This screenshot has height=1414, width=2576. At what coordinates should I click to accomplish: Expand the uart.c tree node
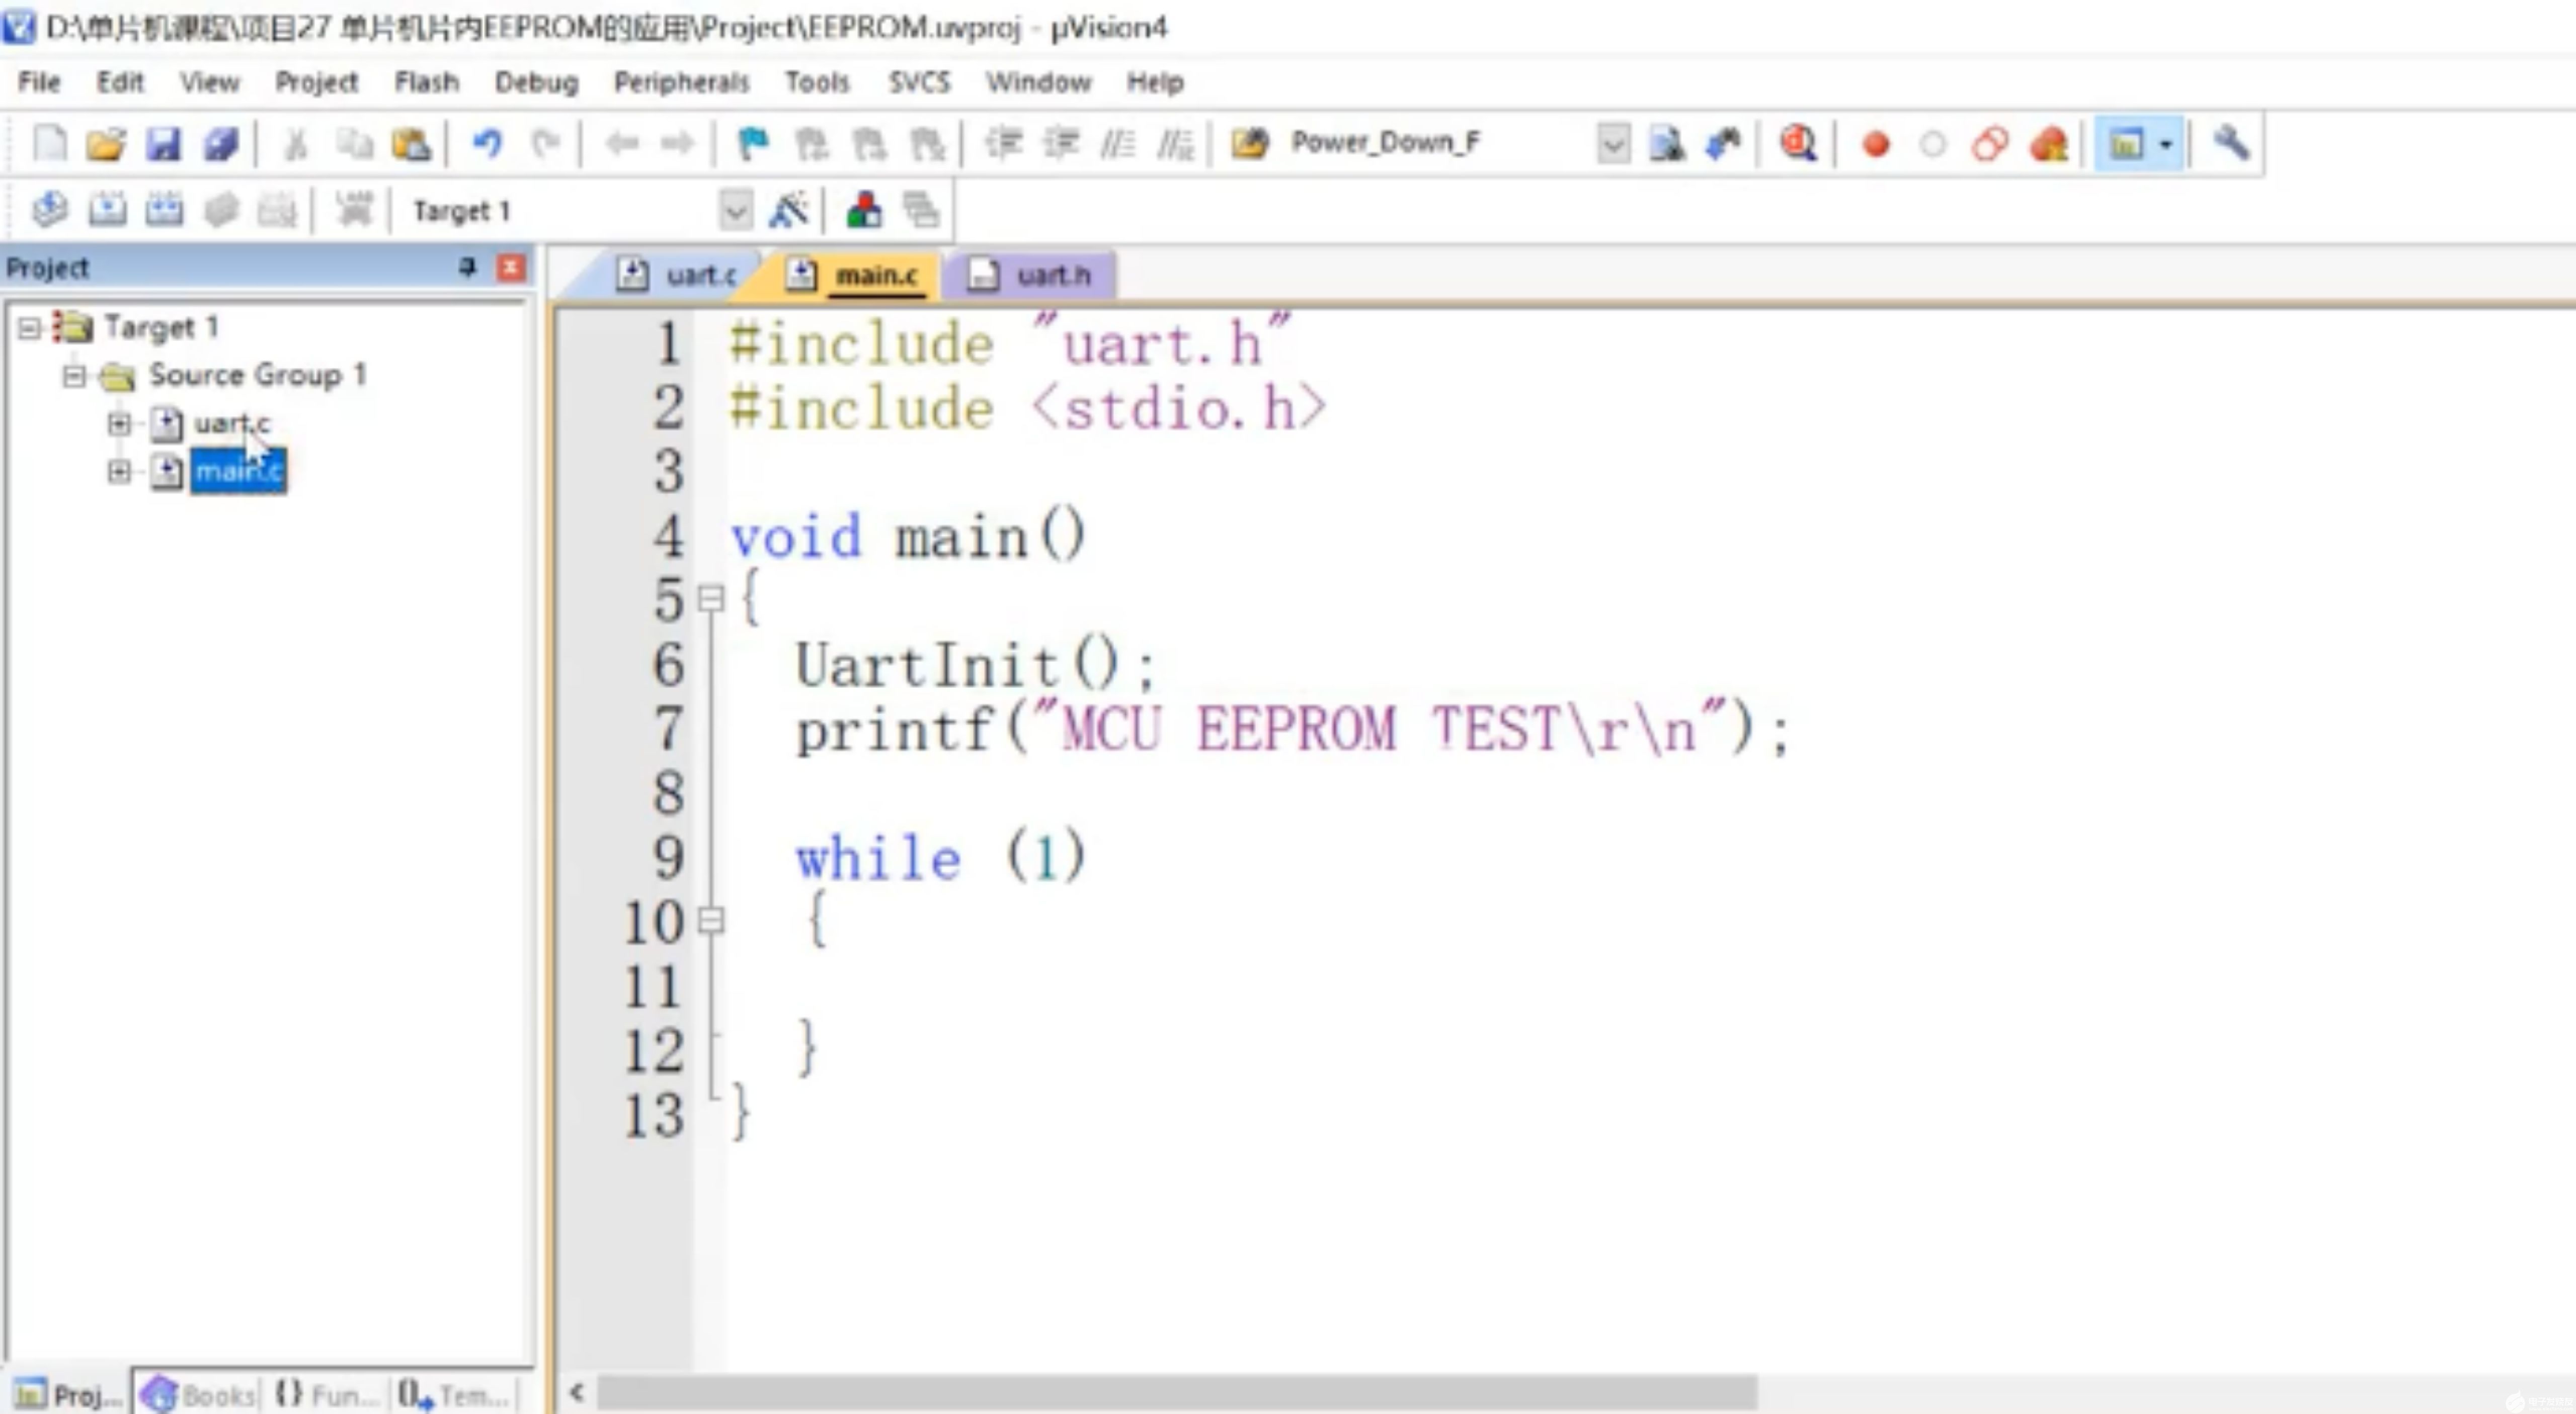click(x=119, y=424)
